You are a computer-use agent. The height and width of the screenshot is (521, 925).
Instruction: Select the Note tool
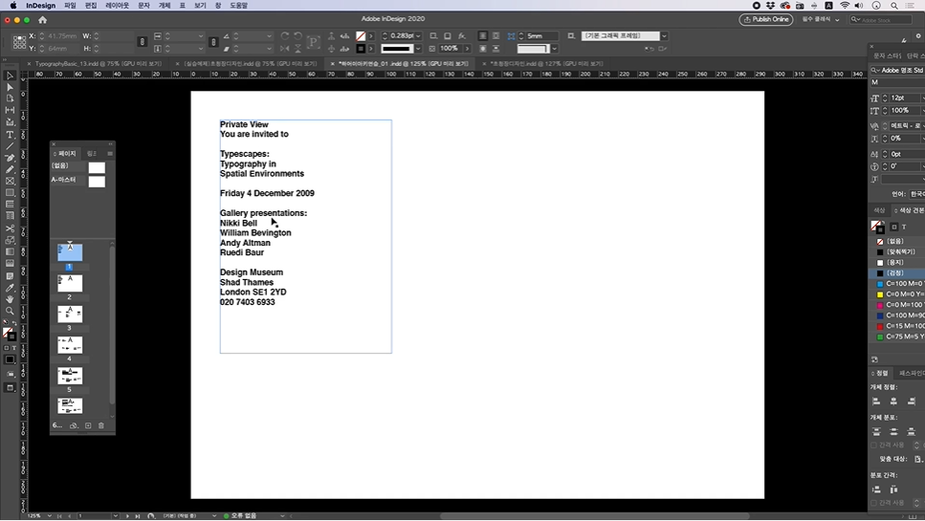[x=10, y=276]
